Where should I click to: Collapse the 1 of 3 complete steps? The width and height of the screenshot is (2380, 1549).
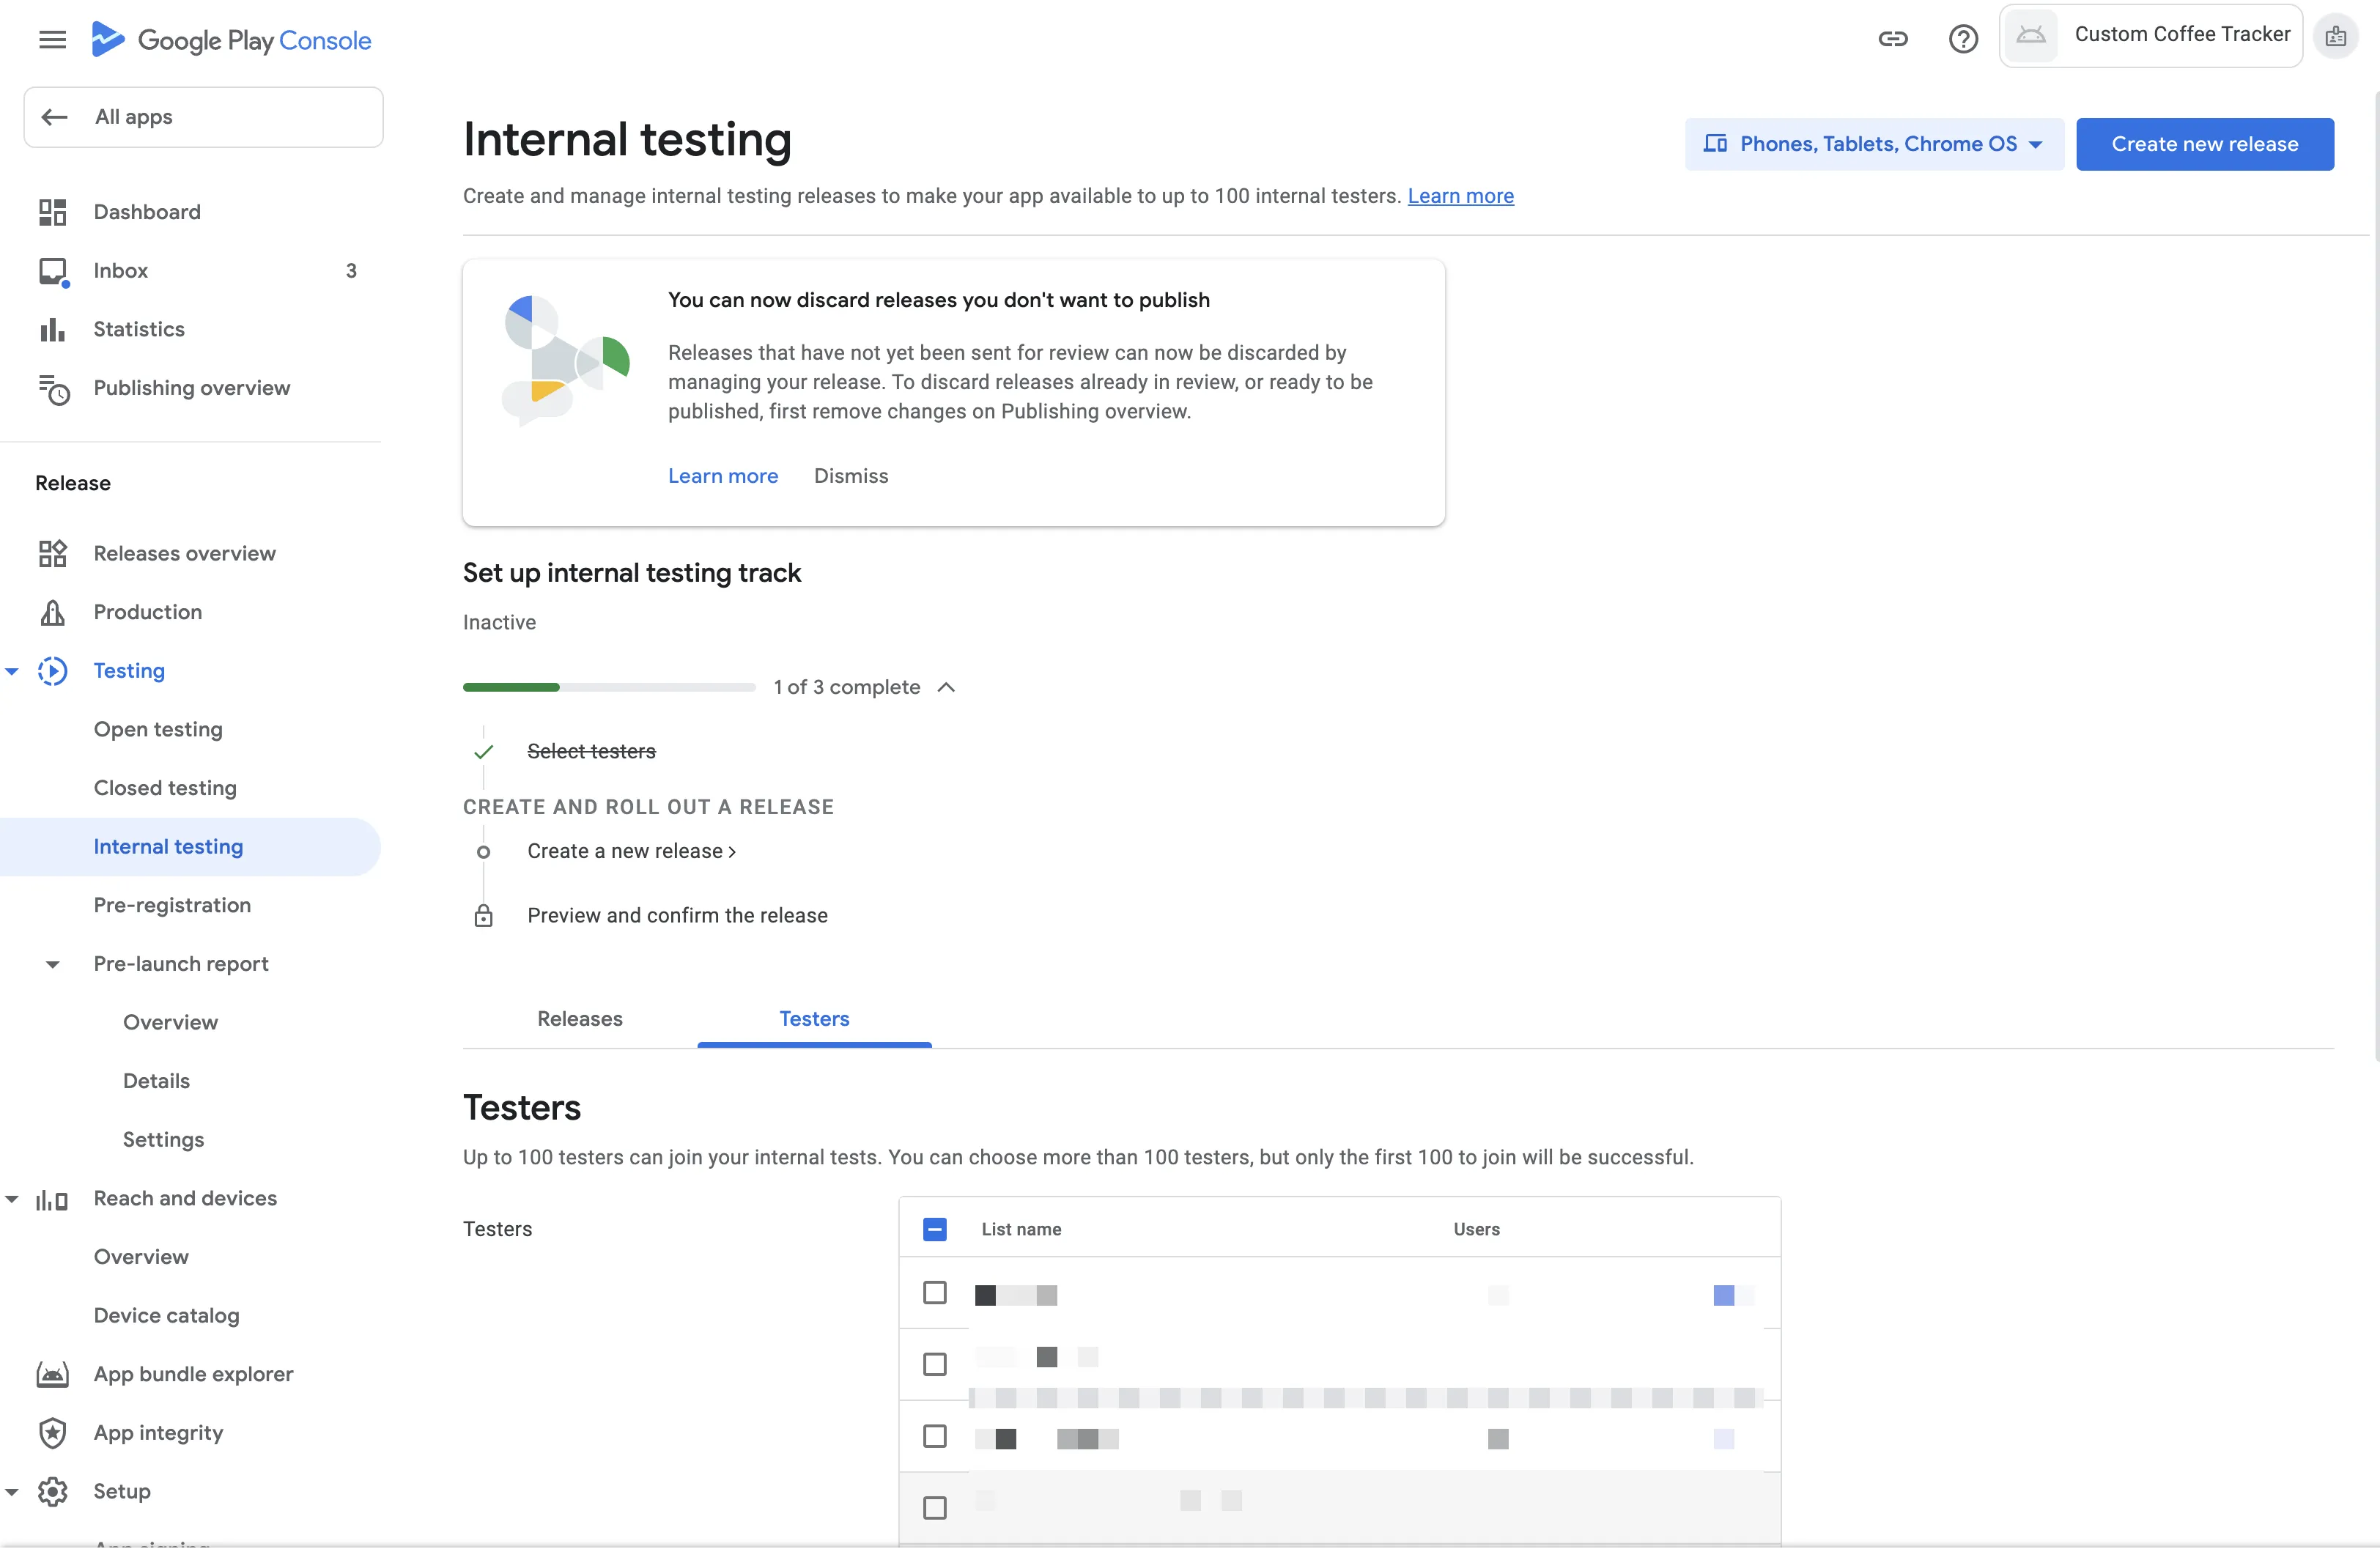[x=946, y=687]
